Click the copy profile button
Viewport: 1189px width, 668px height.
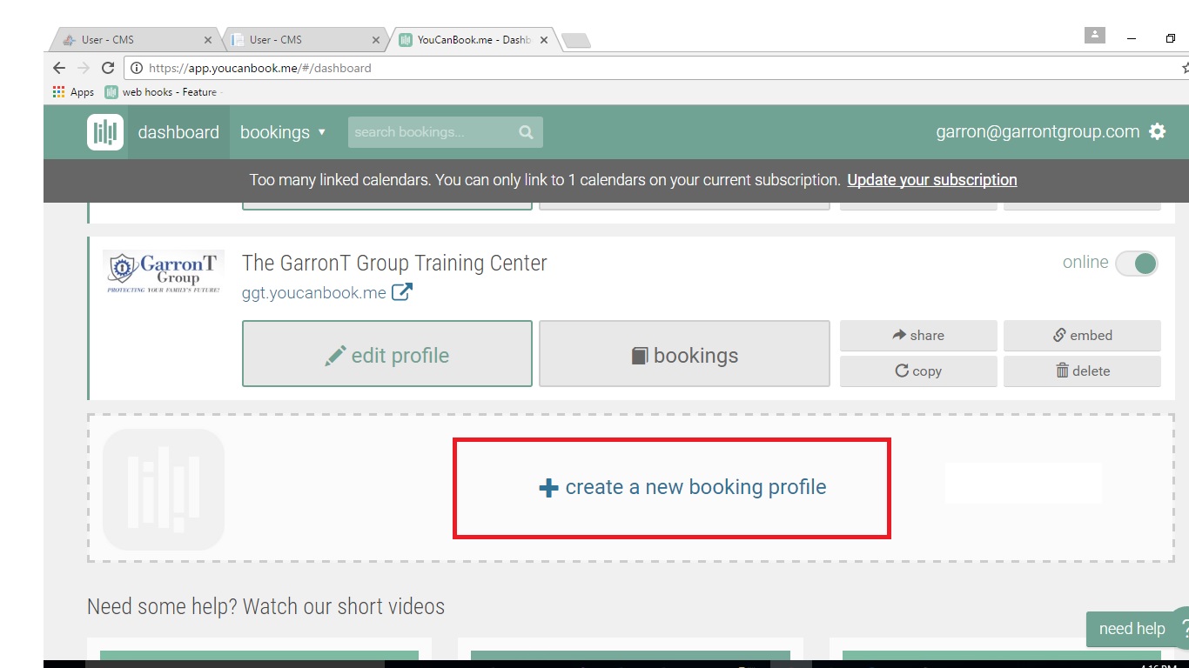tap(918, 371)
